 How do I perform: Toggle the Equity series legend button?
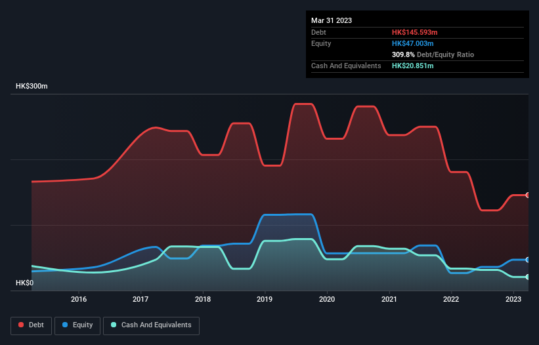(x=77, y=325)
